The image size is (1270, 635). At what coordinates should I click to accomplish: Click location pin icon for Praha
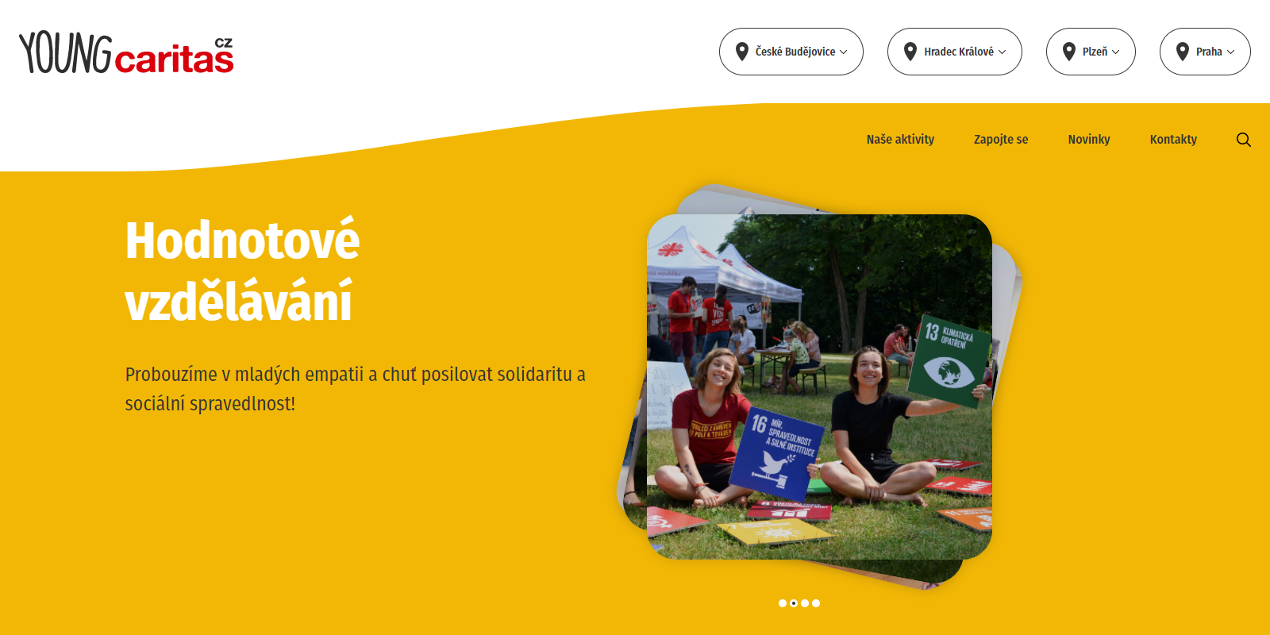[x=1183, y=52]
